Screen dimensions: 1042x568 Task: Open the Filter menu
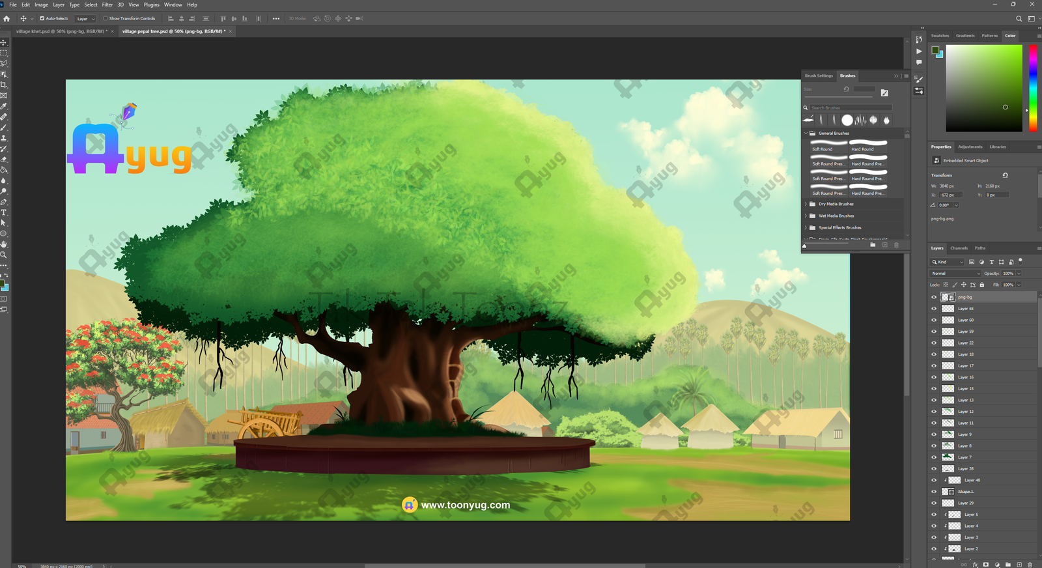tap(107, 5)
